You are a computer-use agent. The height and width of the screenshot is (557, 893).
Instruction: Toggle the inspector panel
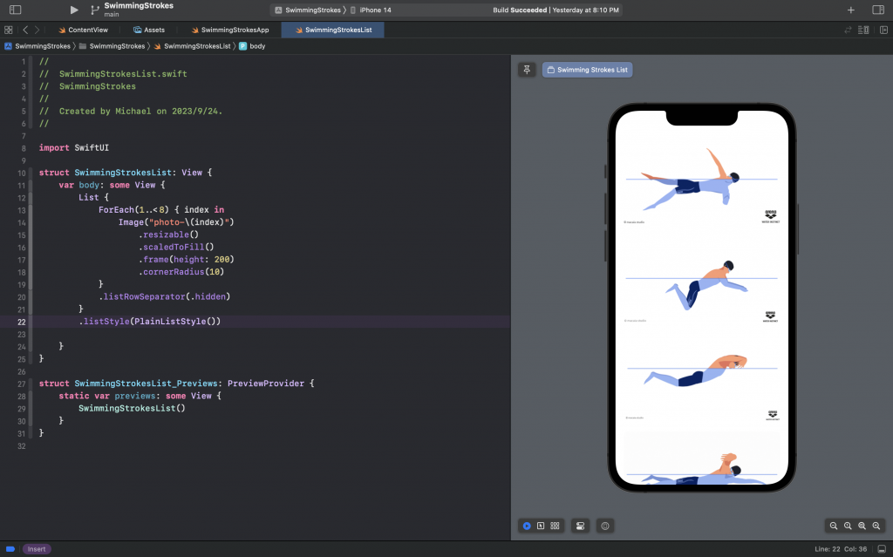click(x=878, y=10)
